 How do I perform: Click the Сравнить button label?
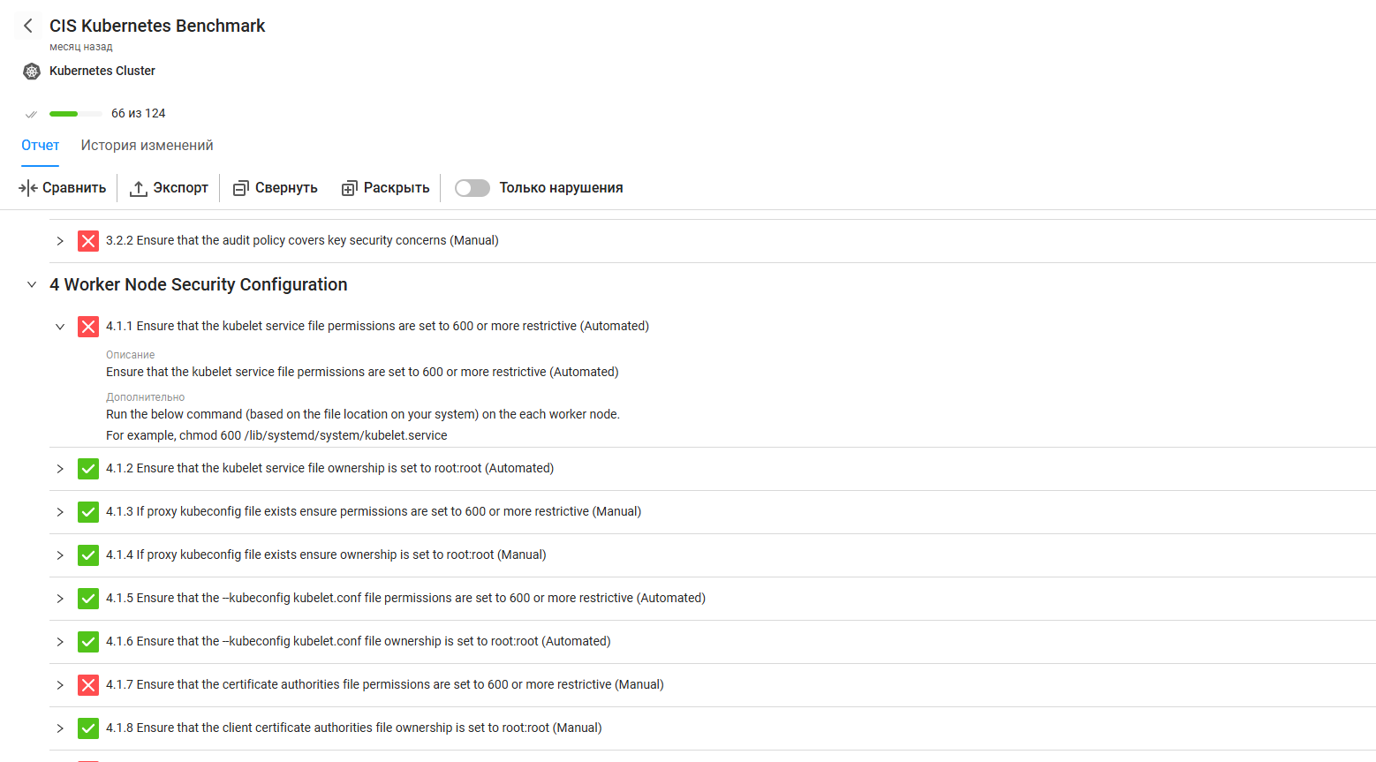[74, 188]
